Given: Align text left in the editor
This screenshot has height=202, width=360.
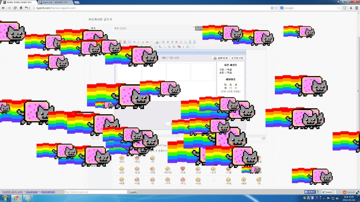Looking at the screenshot, I should point(164,42).
